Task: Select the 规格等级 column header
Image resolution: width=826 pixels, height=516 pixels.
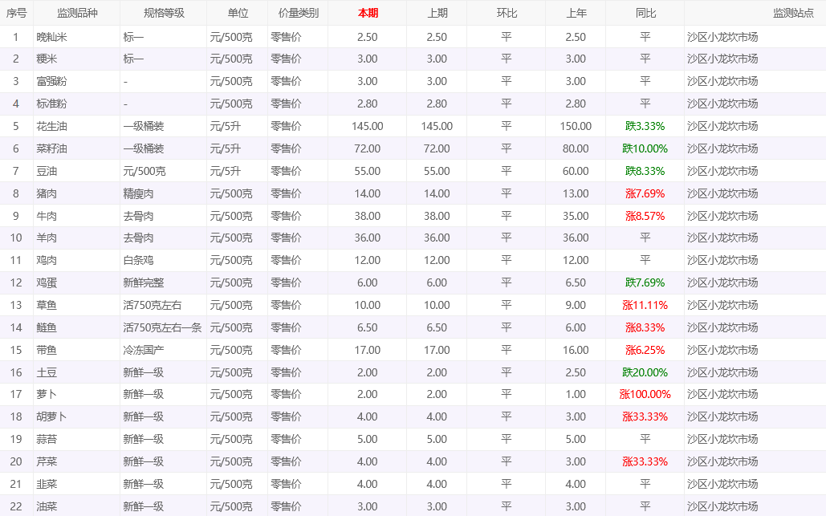Action: (x=163, y=13)
